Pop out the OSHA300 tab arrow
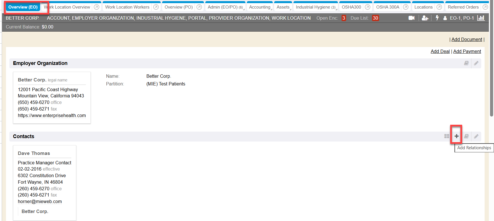This screenshot has width=494, height=221. pyautogui.click(x=367, y=7)
